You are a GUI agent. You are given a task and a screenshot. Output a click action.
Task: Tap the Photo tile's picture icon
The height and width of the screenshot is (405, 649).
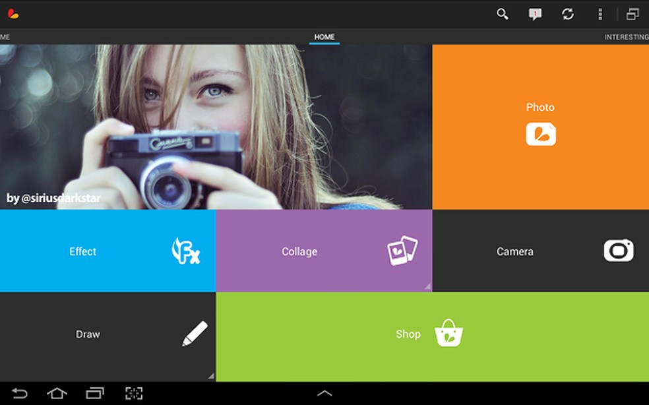(540, 135)
